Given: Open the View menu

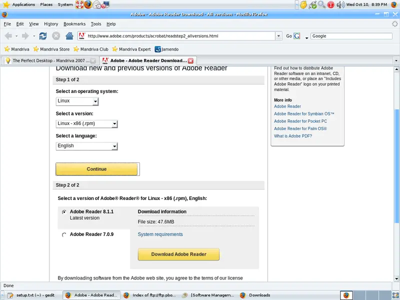Looking at the screenshot, I should click(33, 24).
